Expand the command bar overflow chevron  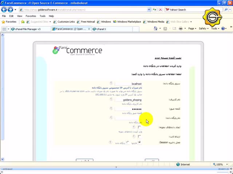tap(231, 27)
